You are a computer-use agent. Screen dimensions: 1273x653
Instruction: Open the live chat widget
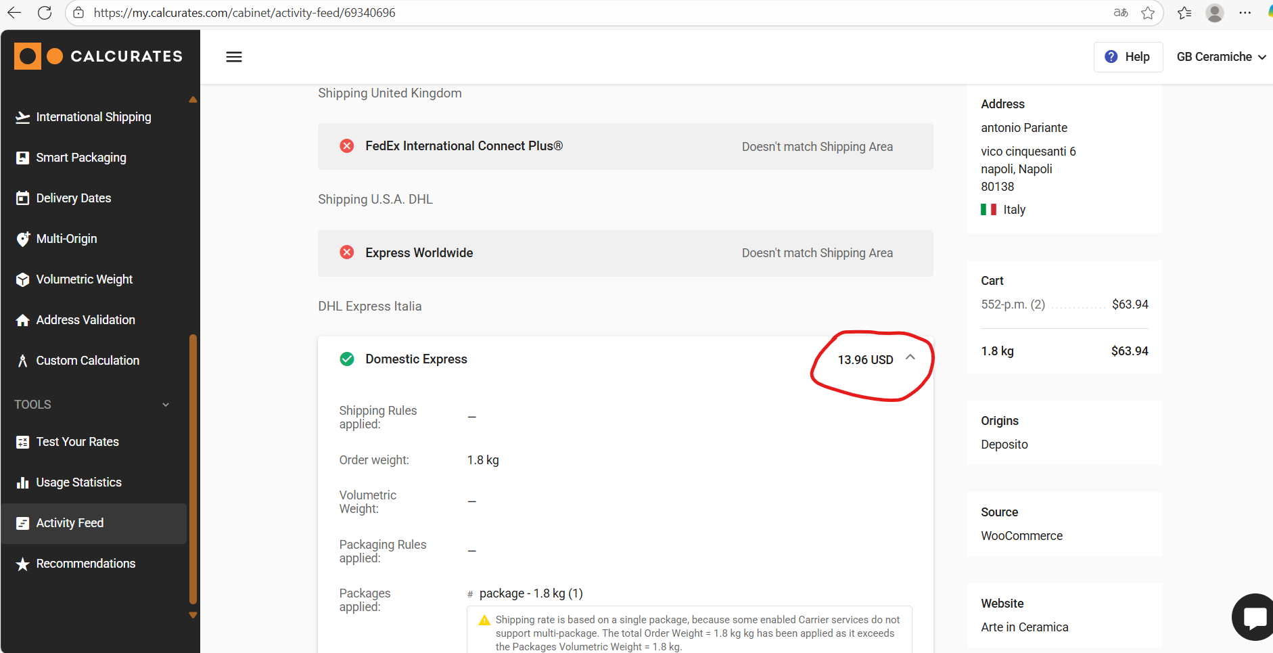(x=1255, y=617)
